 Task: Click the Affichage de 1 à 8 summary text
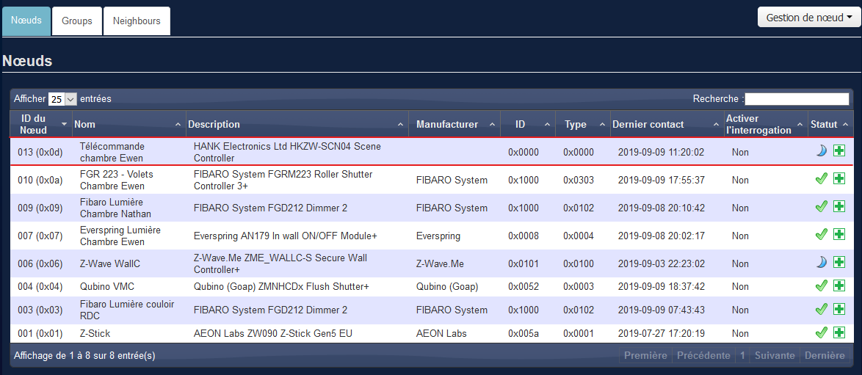(84, 356)
